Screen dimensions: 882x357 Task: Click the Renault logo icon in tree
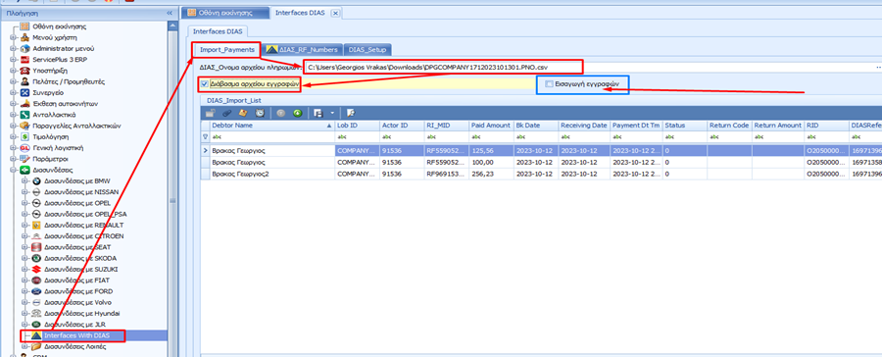click(36, 226)
